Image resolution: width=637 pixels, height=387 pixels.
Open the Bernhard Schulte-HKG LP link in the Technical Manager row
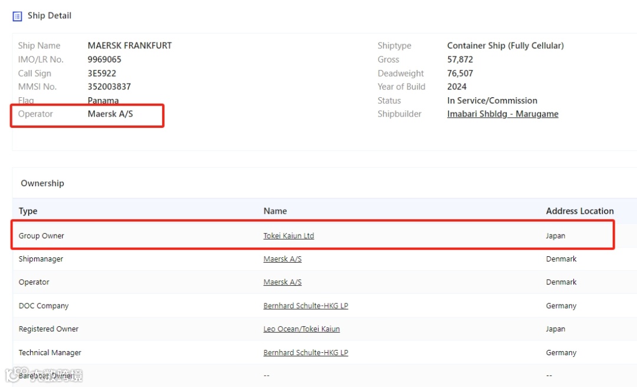point(306,352)
